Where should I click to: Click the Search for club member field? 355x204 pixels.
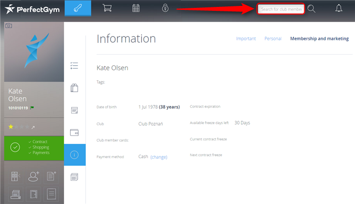point(281,9)
